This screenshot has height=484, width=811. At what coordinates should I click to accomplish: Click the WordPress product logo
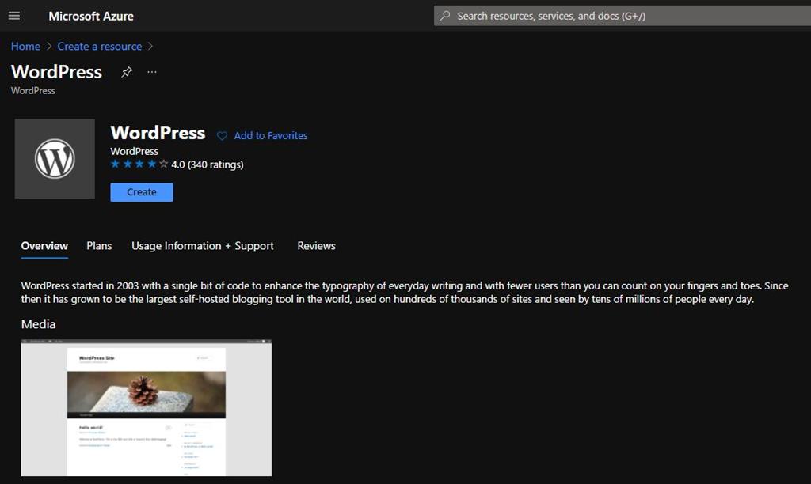55,158
